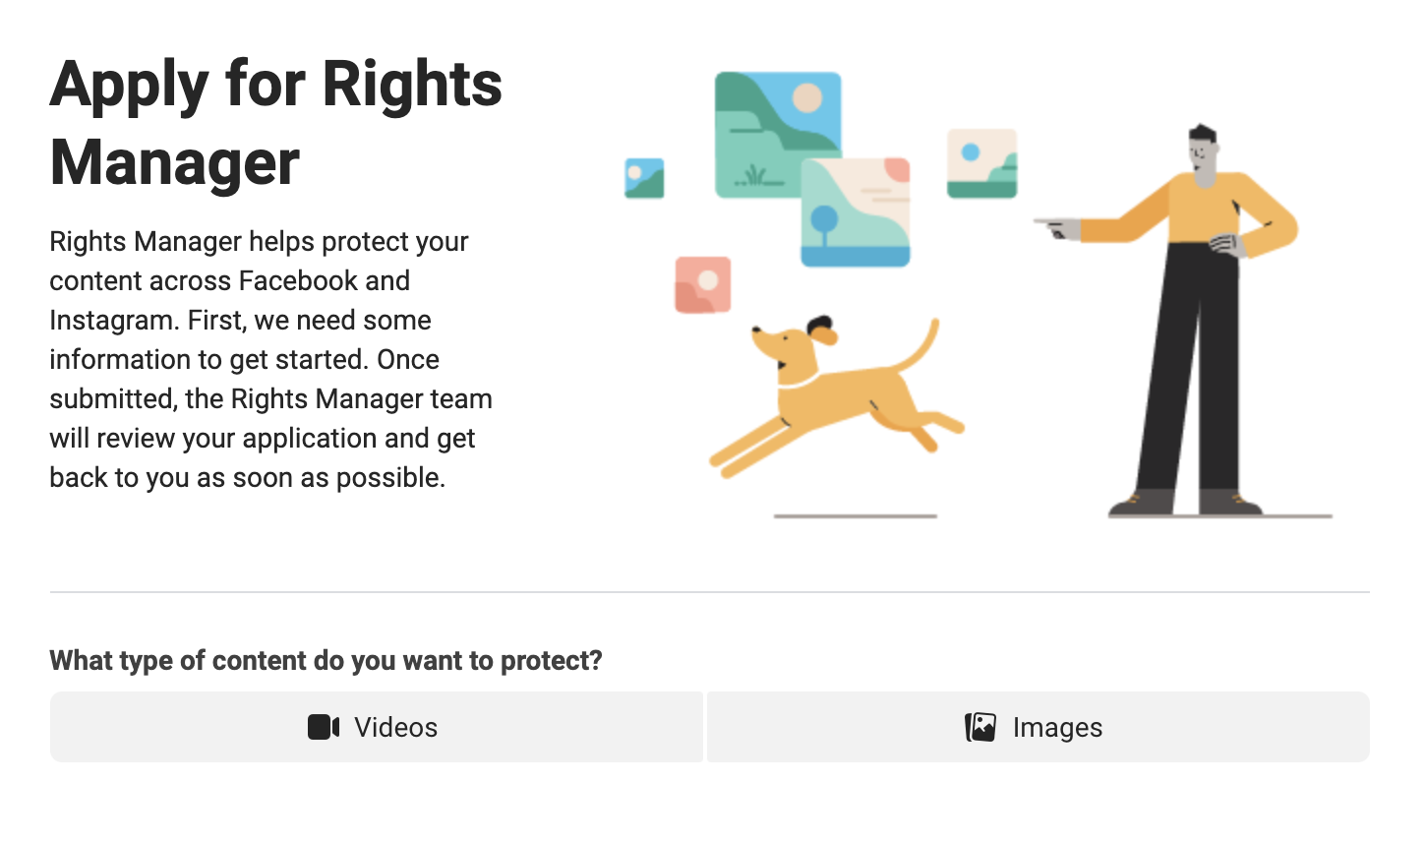Click the stacked photos icon
This screenshot has width=1425, height=841.
980,727
